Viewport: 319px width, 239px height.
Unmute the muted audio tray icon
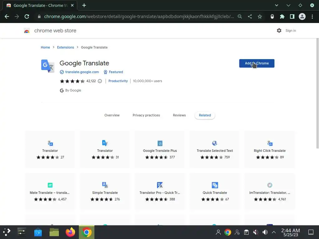256,232
